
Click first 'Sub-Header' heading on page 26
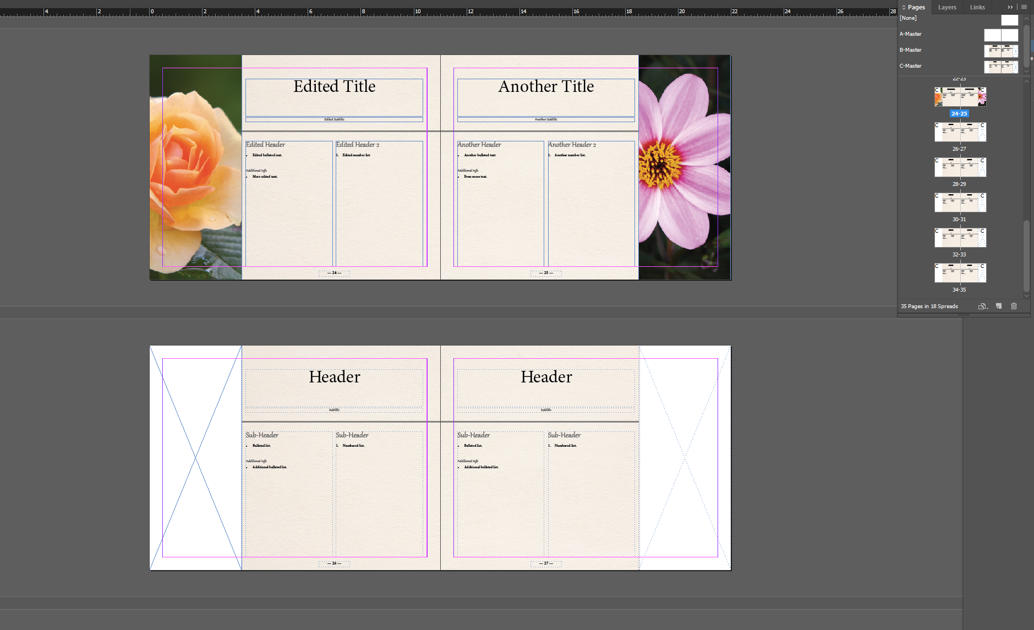click(x=262, y=435)
